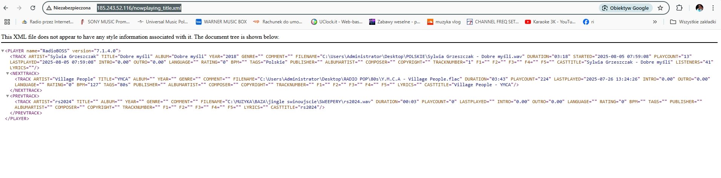Click the Niezabezpieczona security warning chip

coord(69,8)
